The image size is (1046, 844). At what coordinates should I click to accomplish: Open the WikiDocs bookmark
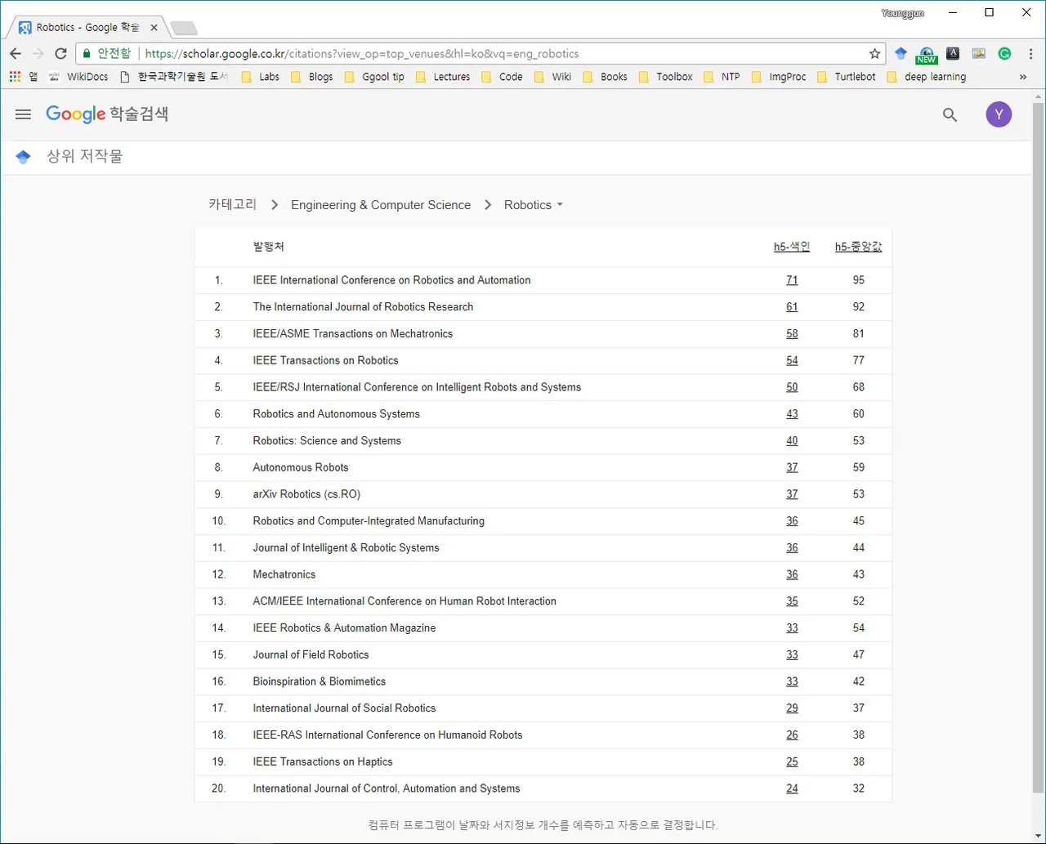pos(78,77)
